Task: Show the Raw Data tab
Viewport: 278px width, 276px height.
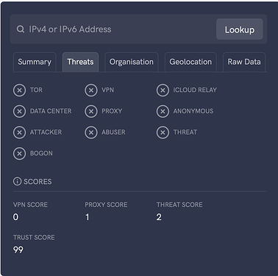Action: [244, 62]
